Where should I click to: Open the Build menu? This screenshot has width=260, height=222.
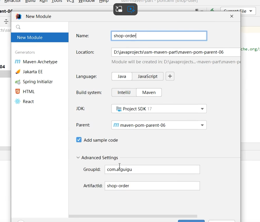[x=30, y=1]
